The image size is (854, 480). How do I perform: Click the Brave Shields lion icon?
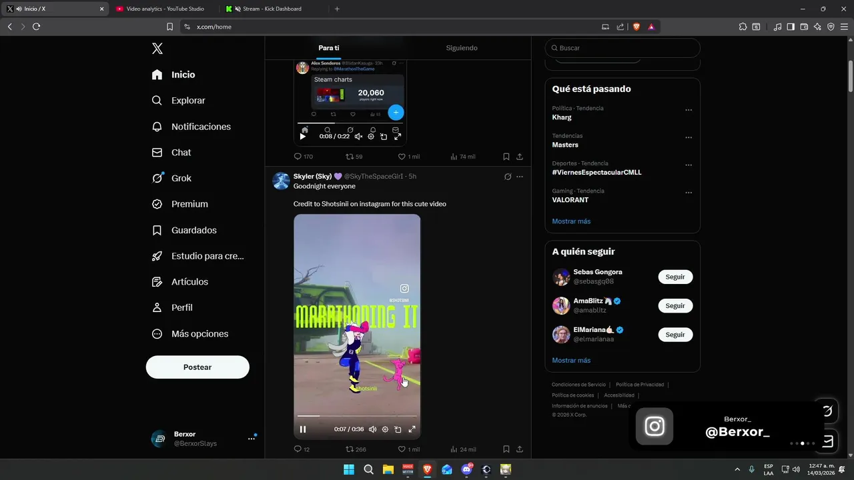pyautogui.click(x=636, y=27)
